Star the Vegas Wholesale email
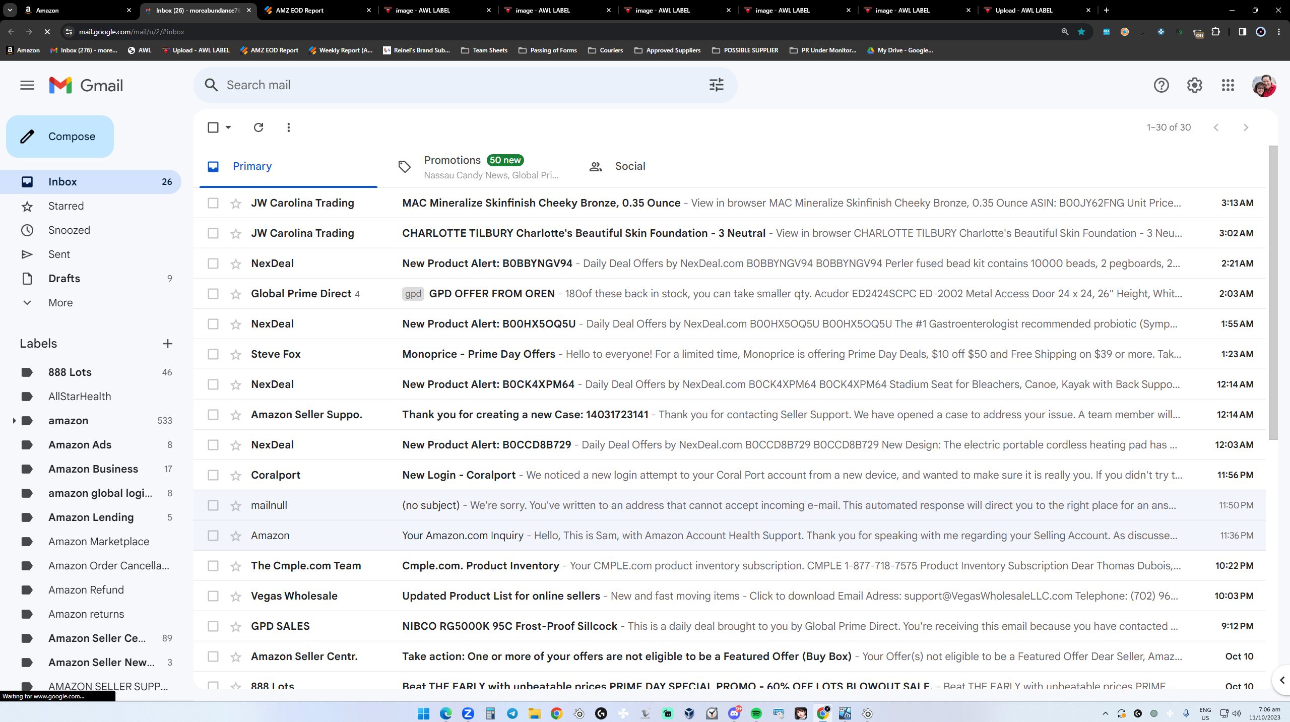Image resolution: width=1290 pixels, height=722 pixels. coord(235,596)
